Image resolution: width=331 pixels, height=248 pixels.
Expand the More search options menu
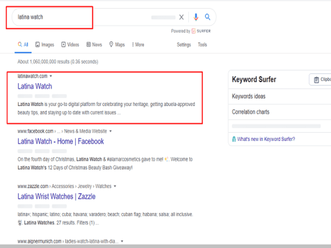138,45
